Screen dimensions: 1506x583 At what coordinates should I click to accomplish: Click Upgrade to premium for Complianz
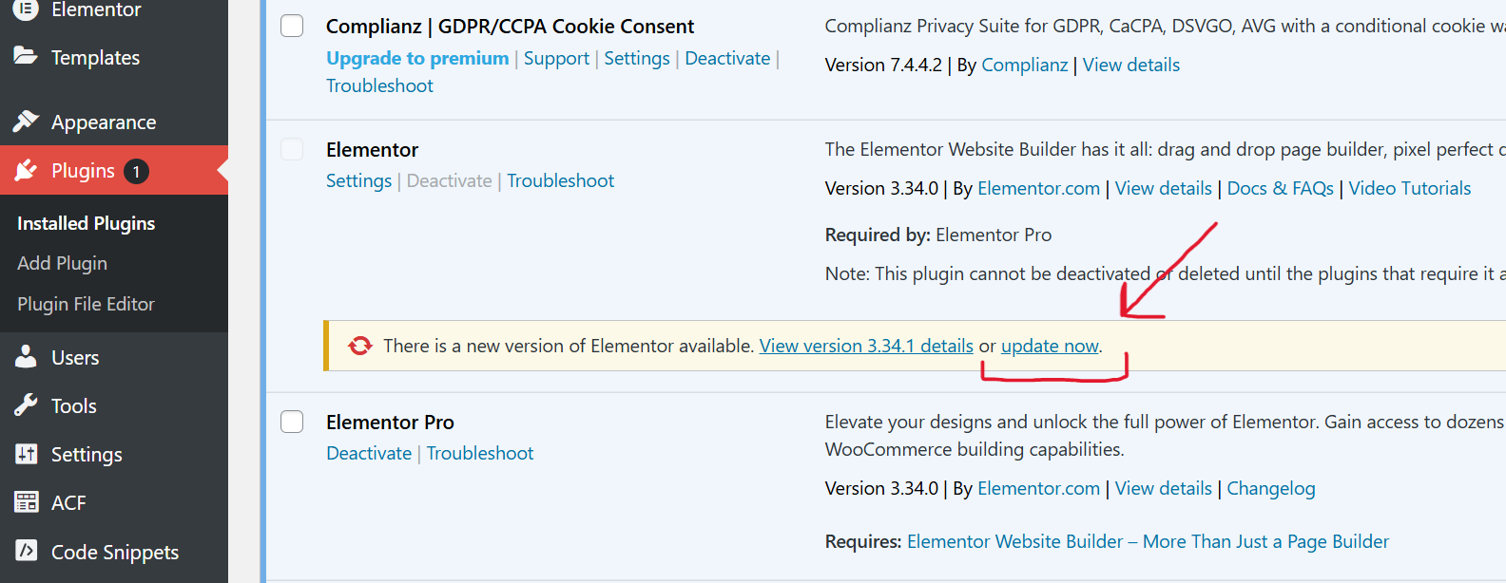click(417, 58)
